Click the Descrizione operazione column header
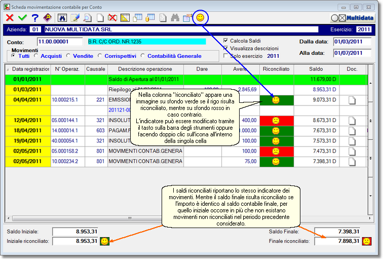Image resolution: width=383 pixels, height=260 pixels. tap(145, 69)
